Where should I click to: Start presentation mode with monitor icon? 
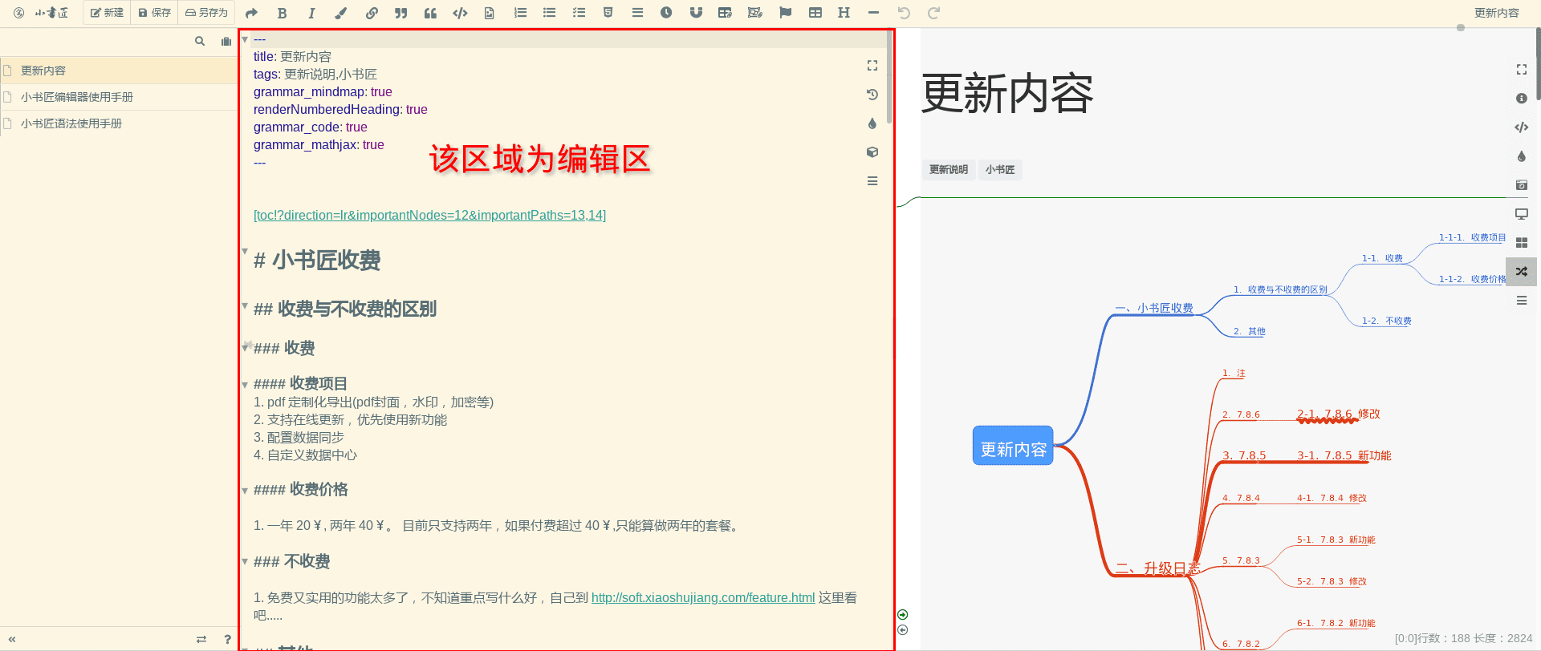tap(1522, 214)
